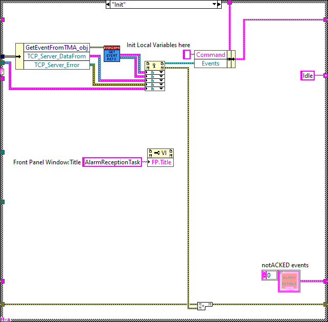
Task: Click the pink output tunnel beside the Idle constant
Action: (x=325, y=75)
